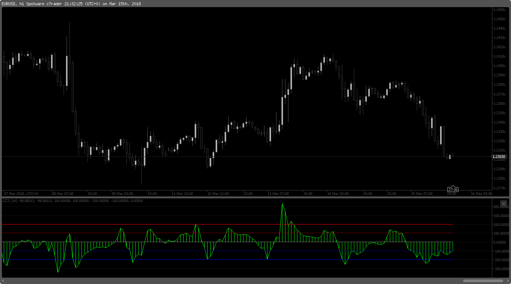Click the '09 Mar 03:00' time axis label

pyautogui.click(x=122, y=194)
